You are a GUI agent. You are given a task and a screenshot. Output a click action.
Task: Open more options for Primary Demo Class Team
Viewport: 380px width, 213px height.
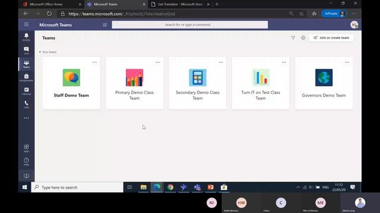[x=158, y=62]
